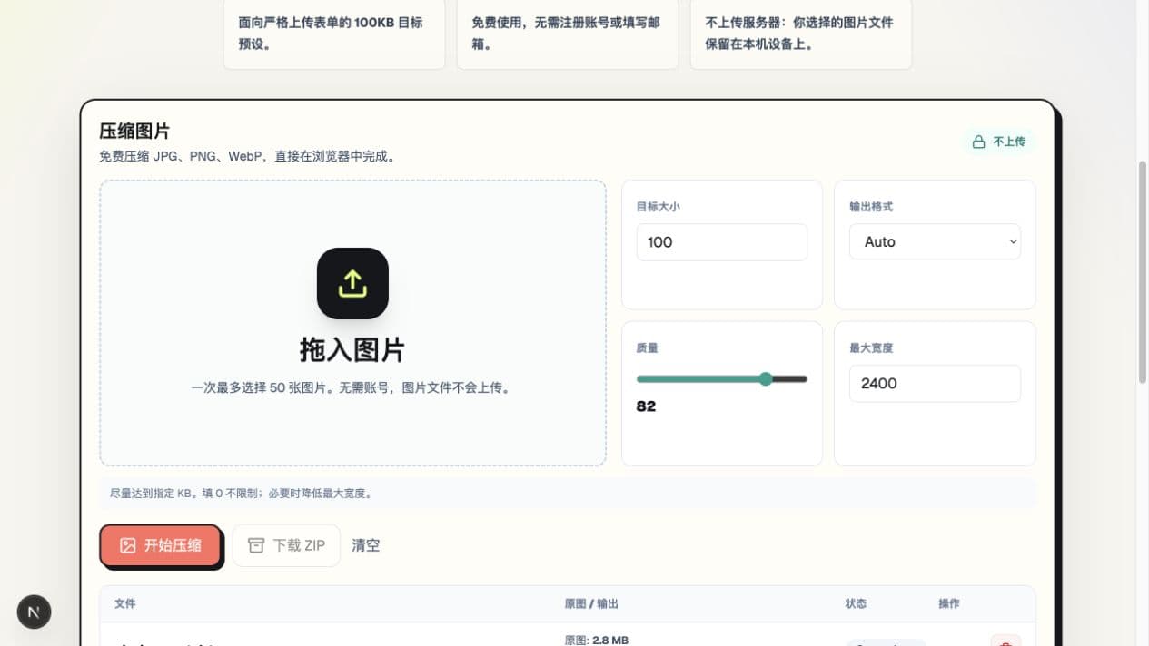Viewport: 1149px width, 646px height.
Task: Click the lock icon on 不上传 badge
Action: pyautogui.click(x=978, y=142)
